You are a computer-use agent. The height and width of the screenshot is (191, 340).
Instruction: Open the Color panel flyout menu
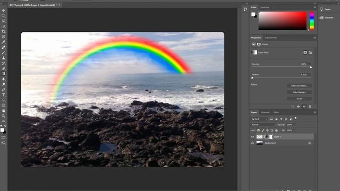pyautogui.click(x=314, y=7)
